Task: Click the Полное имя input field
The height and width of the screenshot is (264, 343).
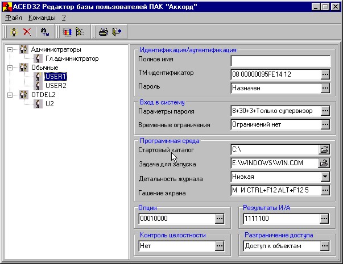Action: click(280, 61)
